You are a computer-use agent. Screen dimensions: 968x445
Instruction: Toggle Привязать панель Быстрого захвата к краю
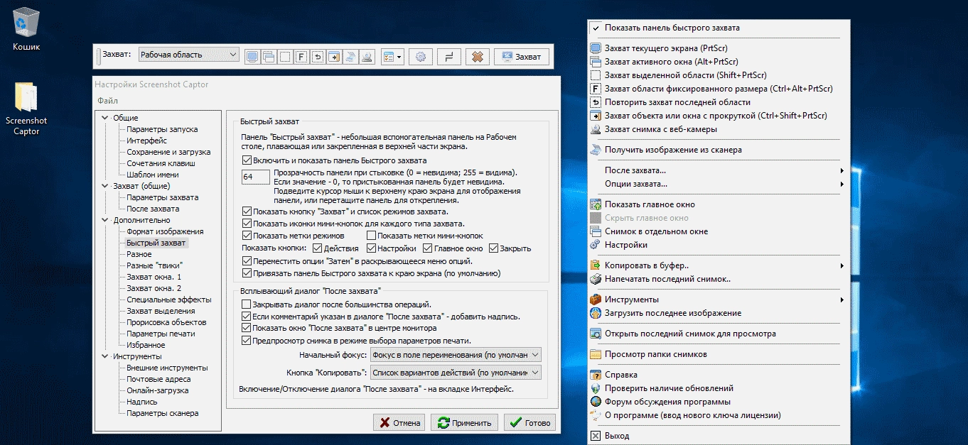coord(247,273)
